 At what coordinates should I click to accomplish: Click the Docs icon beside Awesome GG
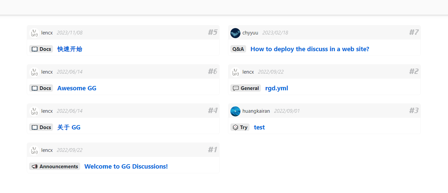pyautogui.click(x=35, y=88)
